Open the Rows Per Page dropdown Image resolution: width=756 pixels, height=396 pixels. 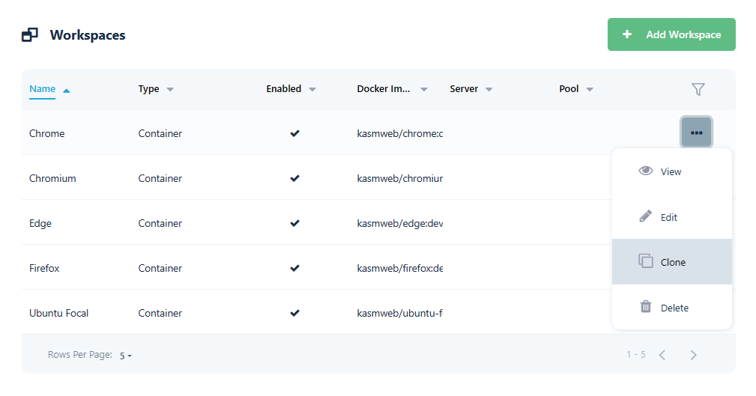click(x=125, y=356)
